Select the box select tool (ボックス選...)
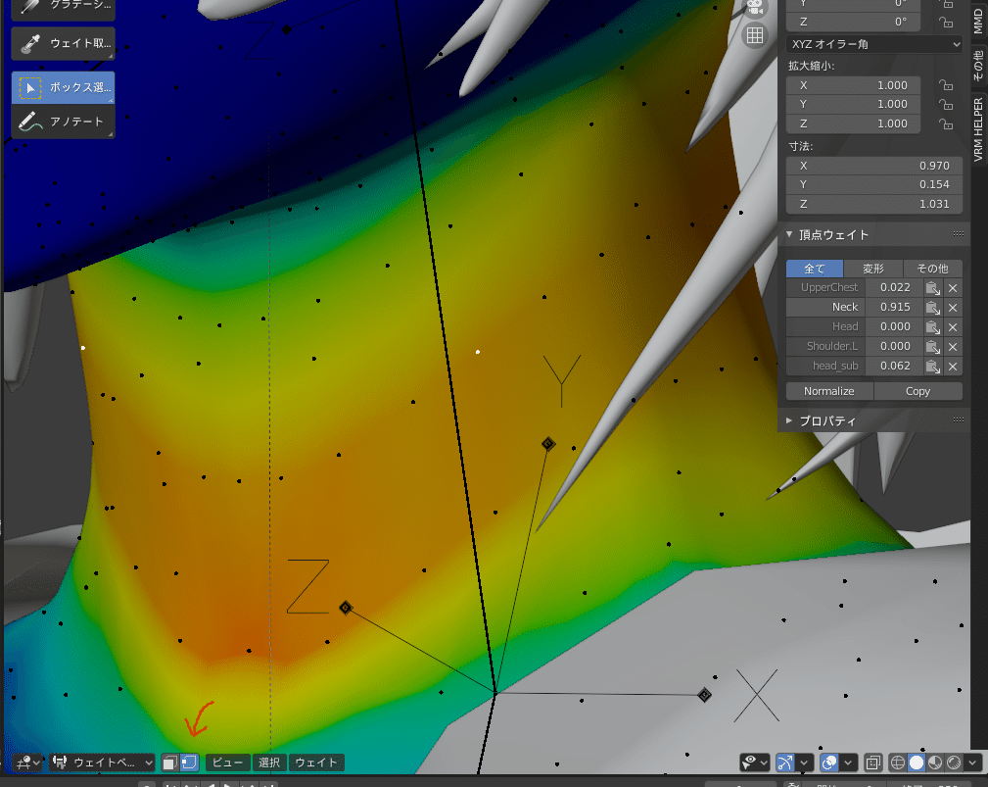 (63, 87)
